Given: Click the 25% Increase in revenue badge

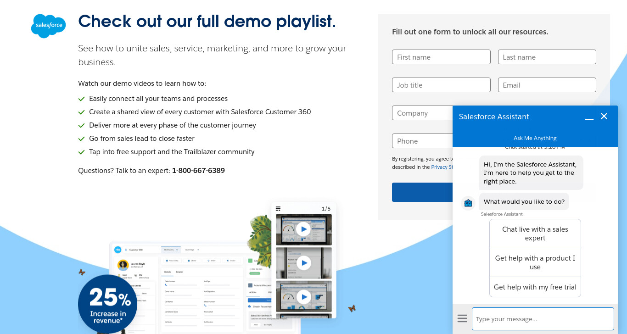Looking at the screenshot, I should (x=107, y=304).
